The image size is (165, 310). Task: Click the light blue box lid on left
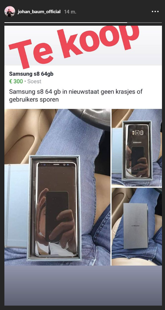[x=17, y=206]
